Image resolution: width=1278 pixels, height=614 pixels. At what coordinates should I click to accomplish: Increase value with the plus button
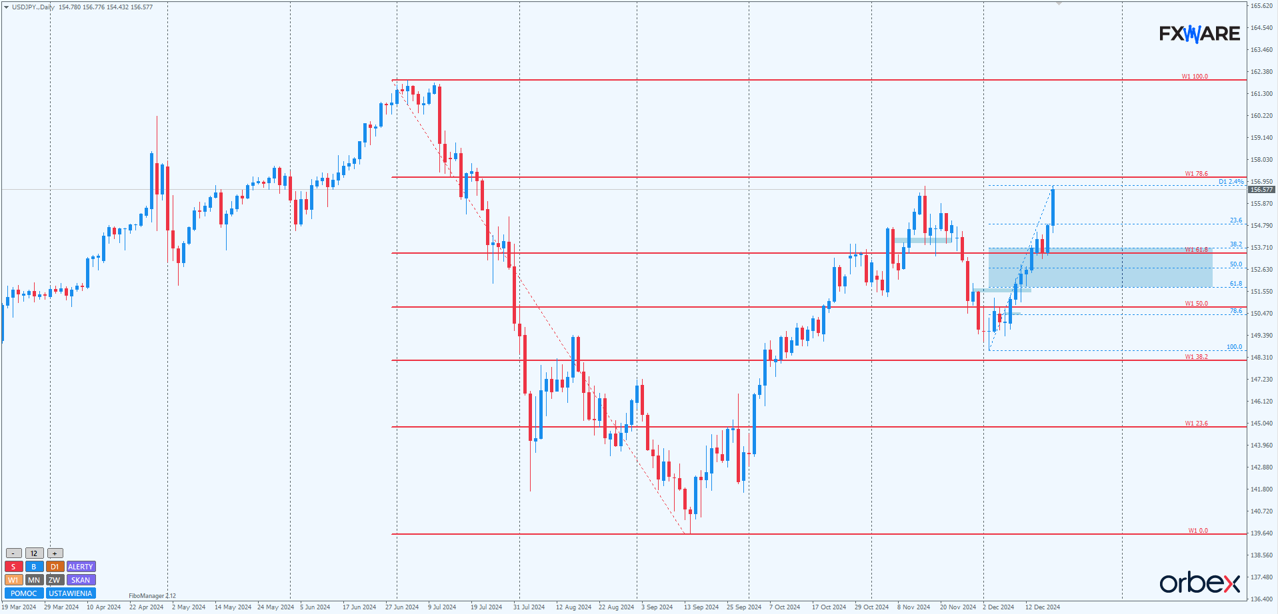click(x=55, y=553)
